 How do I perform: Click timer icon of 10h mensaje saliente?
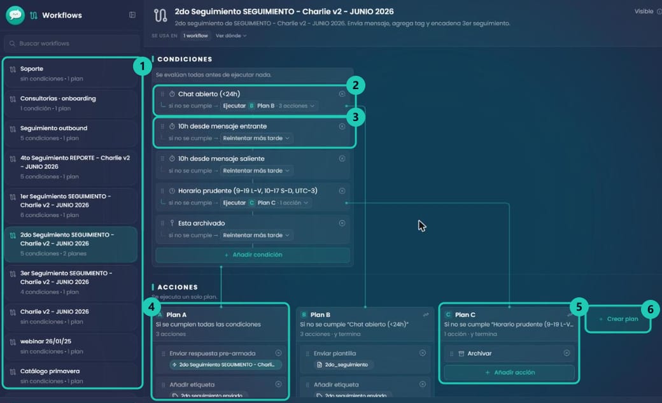[172, 159]
